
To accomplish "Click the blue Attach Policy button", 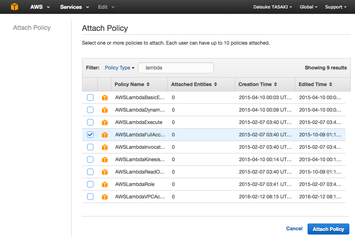I will click(328, 229).
